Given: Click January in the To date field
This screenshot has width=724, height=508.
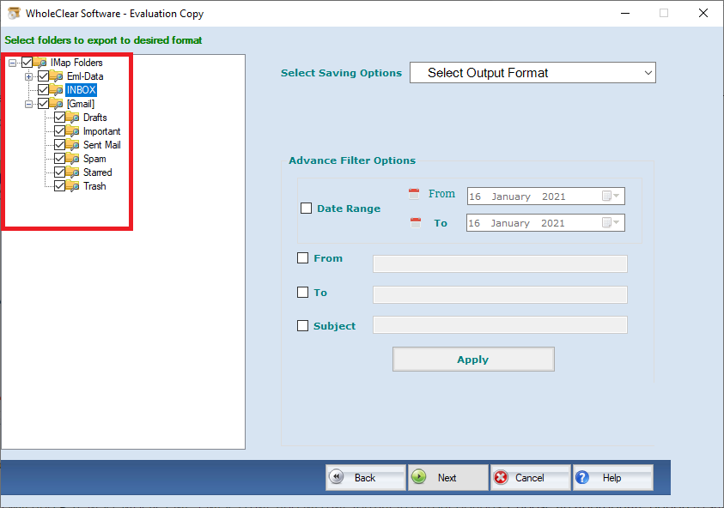Looking at the screenshot, I should pos(510,223).
